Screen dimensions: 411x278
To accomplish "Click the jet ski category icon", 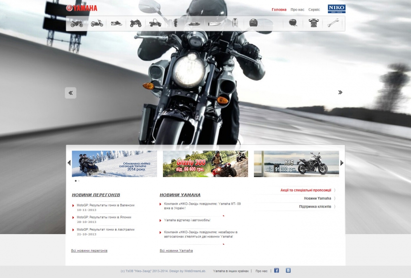I will (194, 23).
